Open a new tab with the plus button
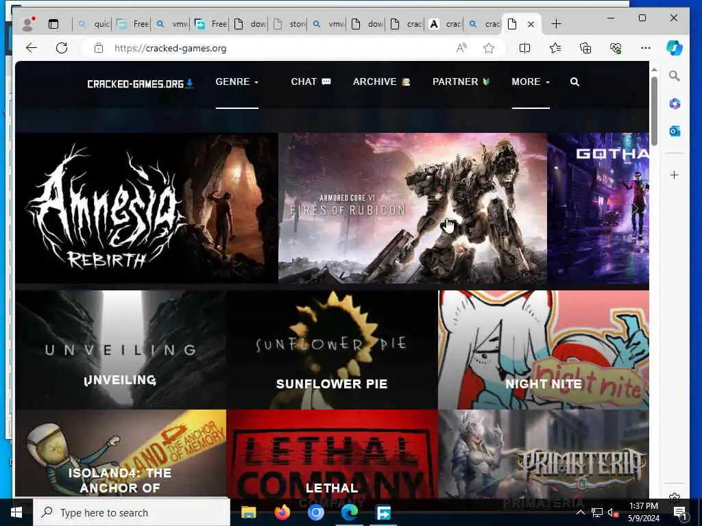The height and width of the screenshot is (526, 702). tap(556, 24)
